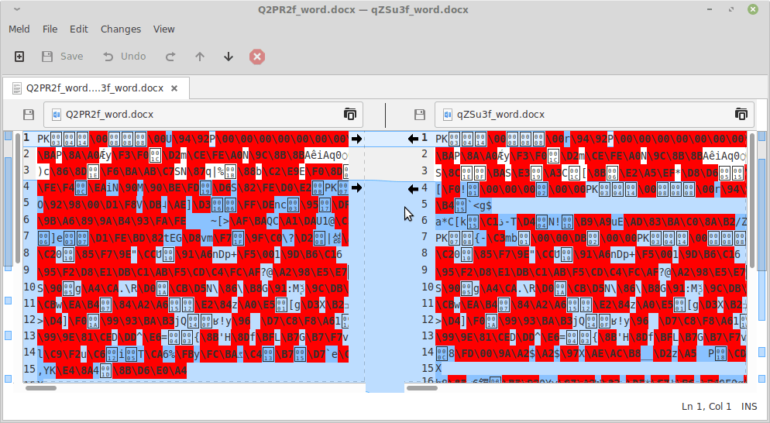Maximize the Meld window
Screen dimensions: 770x423
tap(731, 9)
